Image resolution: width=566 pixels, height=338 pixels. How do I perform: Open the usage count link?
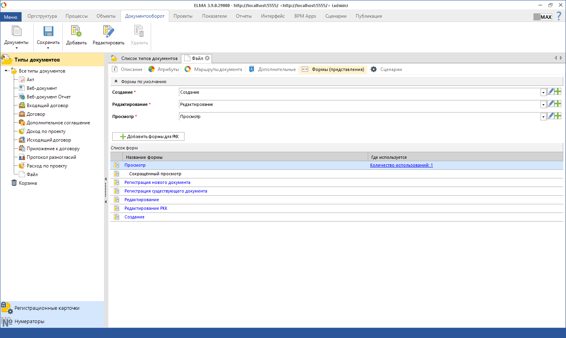(401, 165)
